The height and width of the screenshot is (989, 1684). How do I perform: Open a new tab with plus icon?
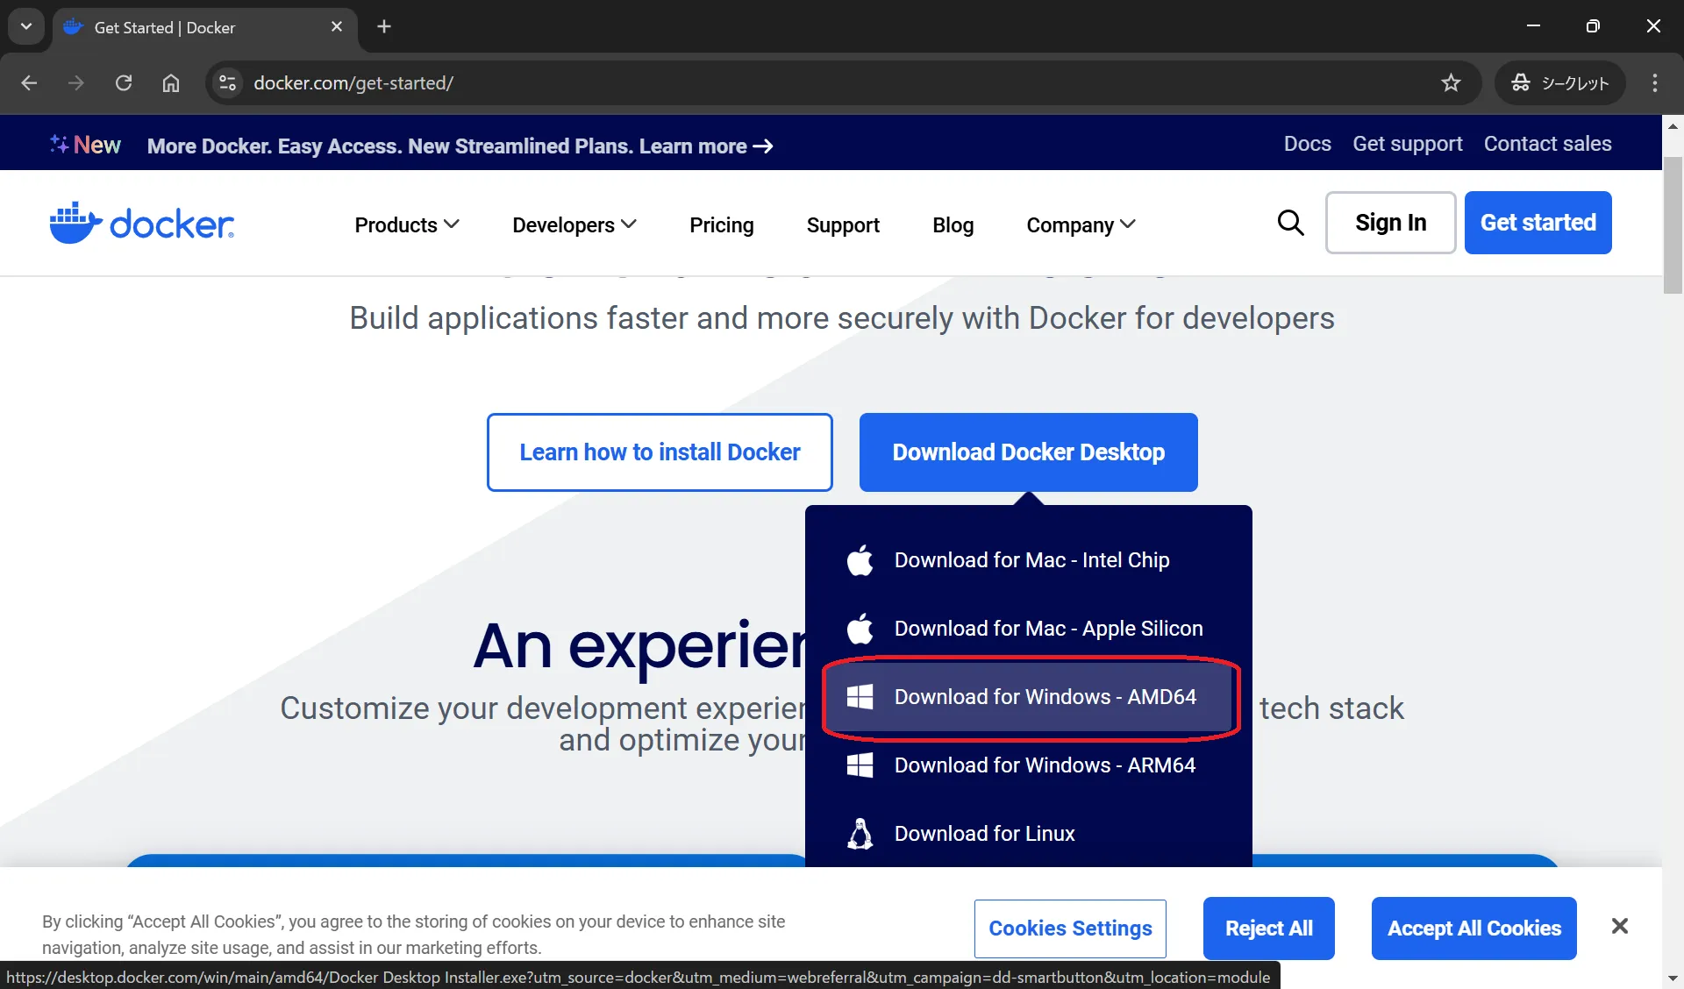coord(384,26)
